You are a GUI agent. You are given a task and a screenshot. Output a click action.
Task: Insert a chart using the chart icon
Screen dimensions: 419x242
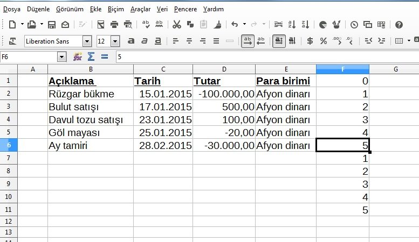click(322, 24)
